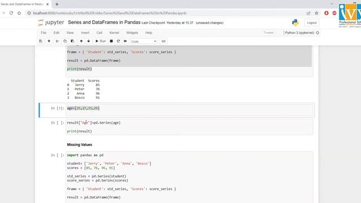Click the kernel idle circle indicator
Viewport: 361px width, 203px height.
coord(318,33)
